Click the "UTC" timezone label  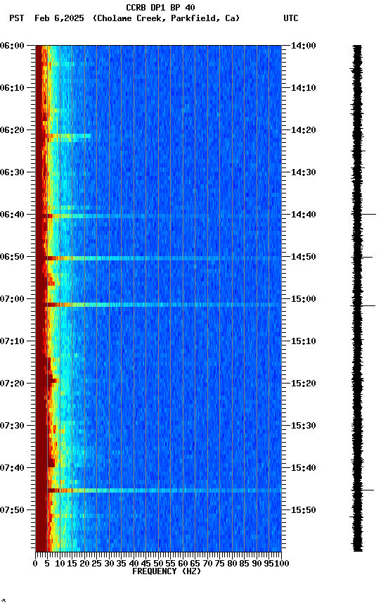click(291, 18)
